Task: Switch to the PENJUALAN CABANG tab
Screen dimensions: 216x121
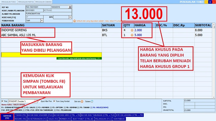Action: [x=44, y=2]
